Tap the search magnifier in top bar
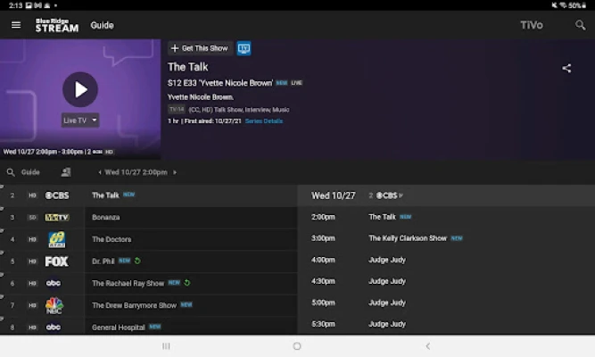The width and height of the screenshot is (595, 357). click(x=580, y=25)
